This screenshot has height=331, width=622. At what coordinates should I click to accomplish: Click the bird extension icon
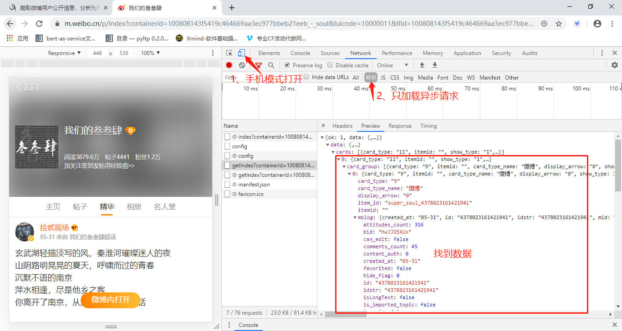(577, 24)
